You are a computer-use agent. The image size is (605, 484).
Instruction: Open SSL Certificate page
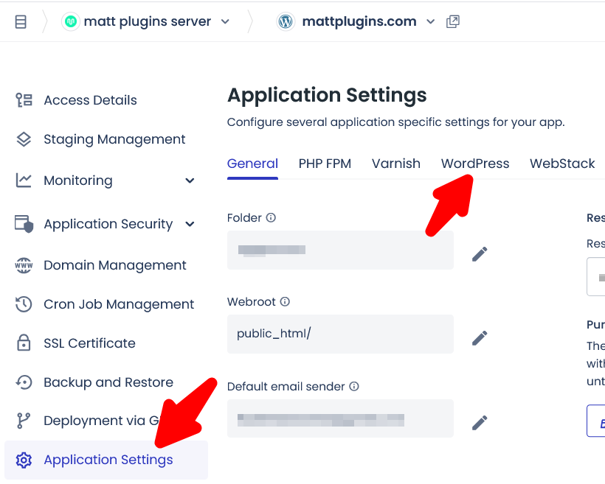click(x=89, y=343)
